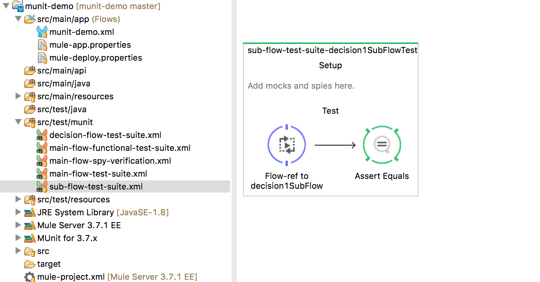Click the target folder icon
Viewport: 540px width, 282px height.
pyautogui.click(x=30, y=264)
